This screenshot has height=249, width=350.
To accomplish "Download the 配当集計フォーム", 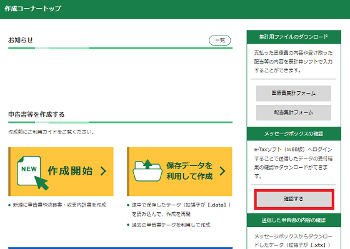I will pyautogui.click(x=294, y=112).
